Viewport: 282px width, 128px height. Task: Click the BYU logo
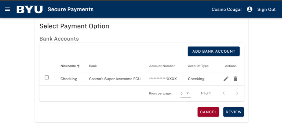coord(30,9)
